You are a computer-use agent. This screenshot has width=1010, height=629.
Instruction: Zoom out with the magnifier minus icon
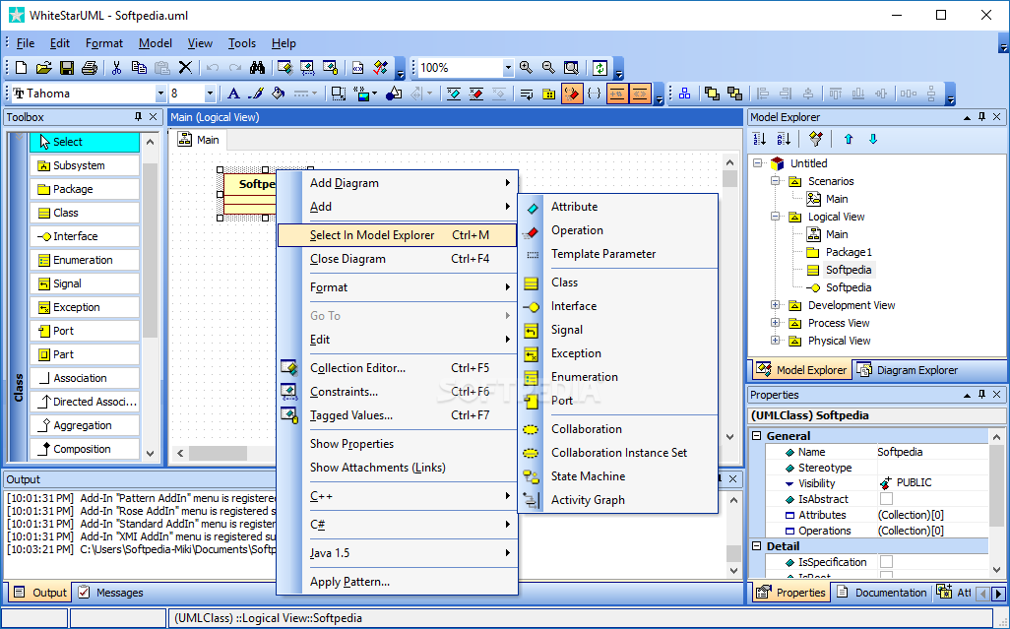click(x=548, y=68)
